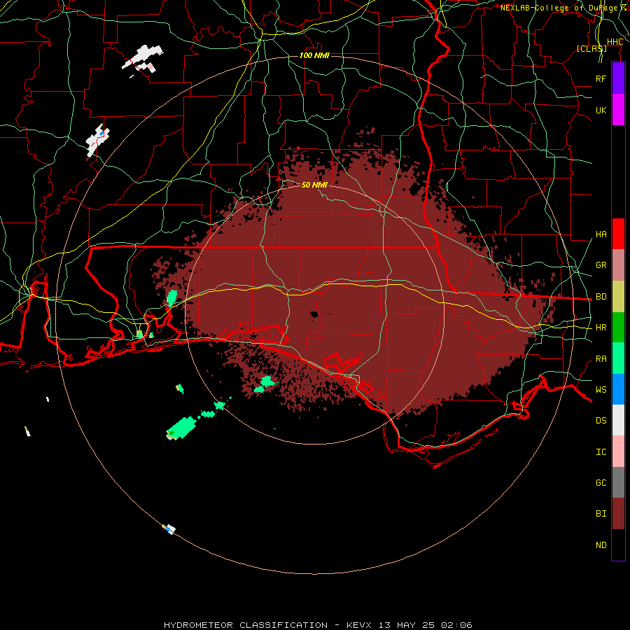The height and width of the screenshot is (630, 630).
Task: Click the ND legend label
Action: point(601,545)
